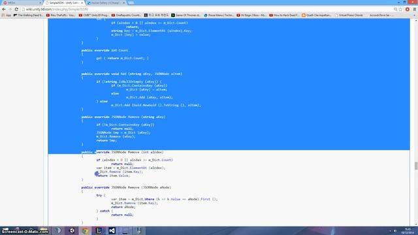The image size is (418, 235).
Task: Close the MEGA tab
Action: pos(40,3)
